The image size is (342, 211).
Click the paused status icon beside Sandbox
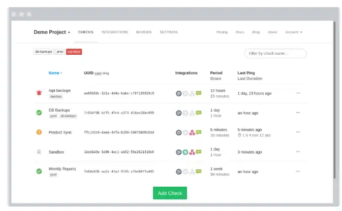pyautogui.click(x=39, y=152)
